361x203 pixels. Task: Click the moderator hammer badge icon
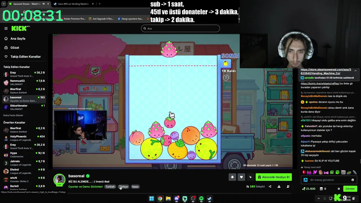(305, 180)
